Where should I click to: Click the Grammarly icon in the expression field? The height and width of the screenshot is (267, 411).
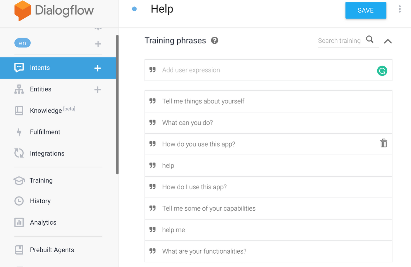(382, 71)
